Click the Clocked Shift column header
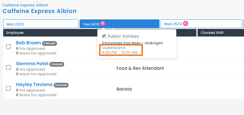The height and width of the screenshot is (115, 244). coord(212,33)
